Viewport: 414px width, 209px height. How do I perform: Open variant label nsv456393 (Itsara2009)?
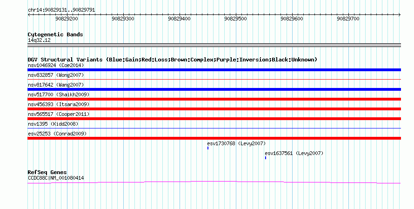click(59, 104)
